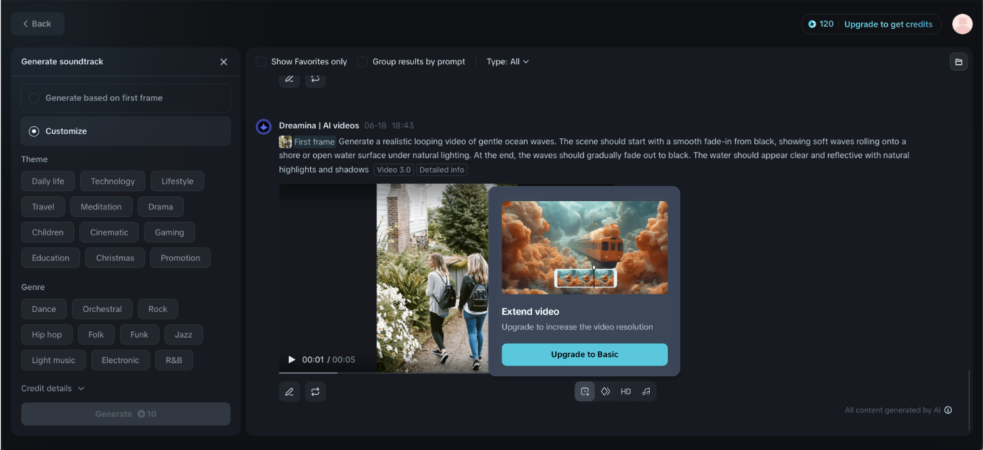983x450 pixels.
Task: Click the info icon beside AI notice
Action: click(948, 410)
